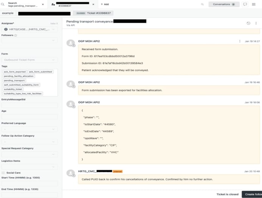The height and width of the screenshot is (198, 262).
Task: Click avatar of HRTG_CMC internal note author
Action: click(70, 173)
